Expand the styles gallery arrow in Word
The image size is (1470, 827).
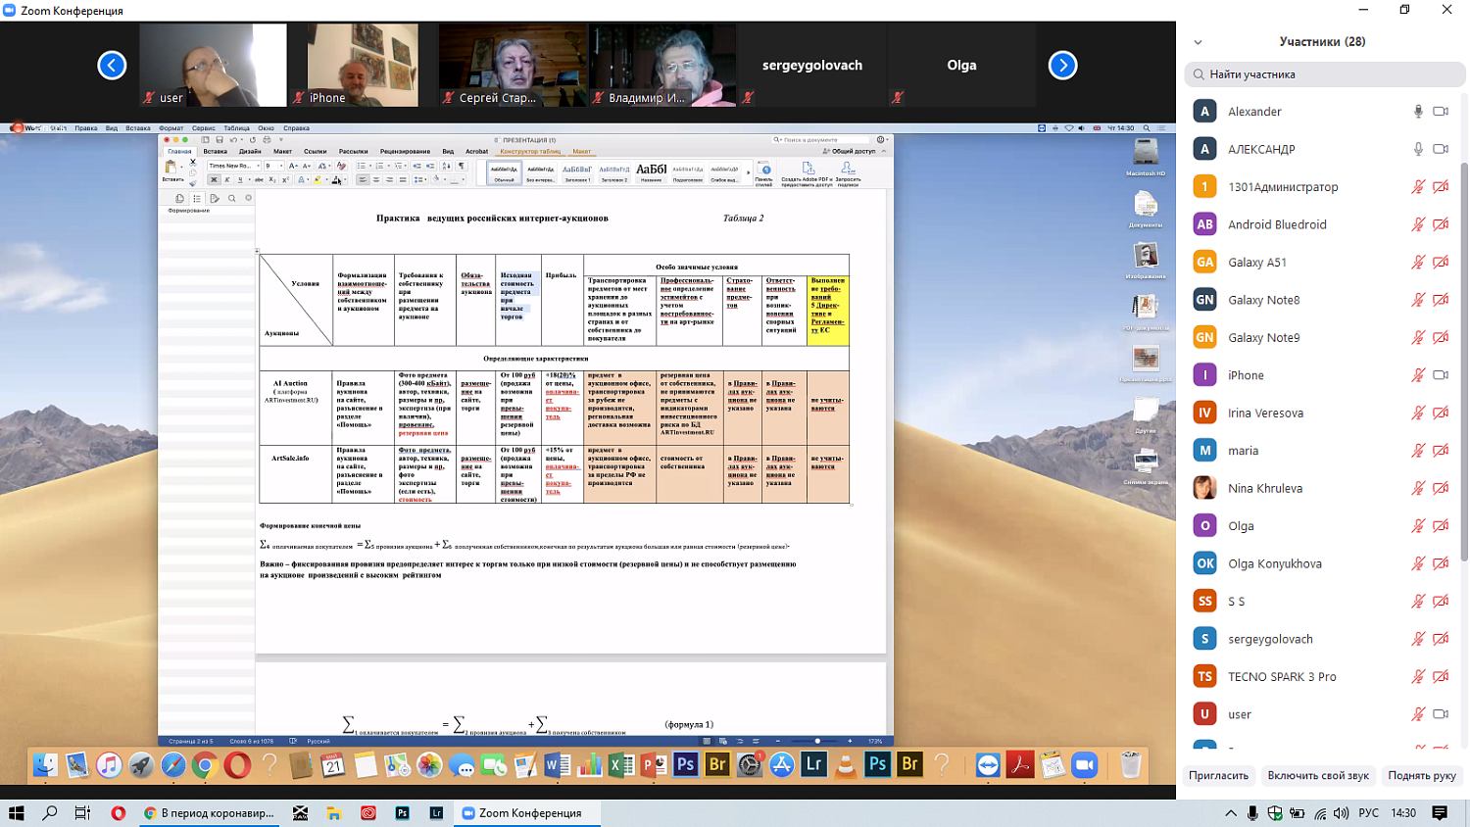[x=749, y=173]
